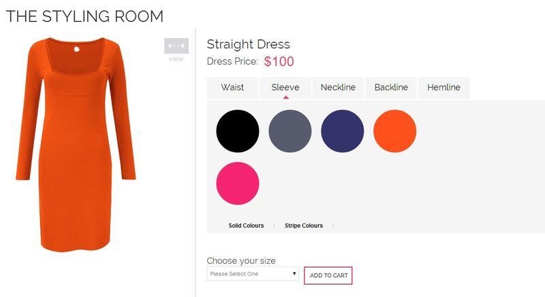The image size is (545, 297).
Task: Switch to the Neckline tab
Action: coord(338,88)
